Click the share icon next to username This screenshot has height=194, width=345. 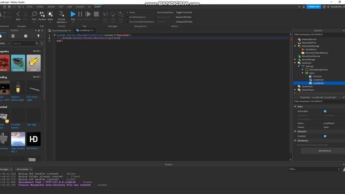328,7
